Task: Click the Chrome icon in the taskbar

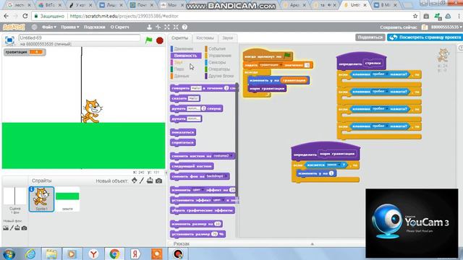Action: click(114, 253)
